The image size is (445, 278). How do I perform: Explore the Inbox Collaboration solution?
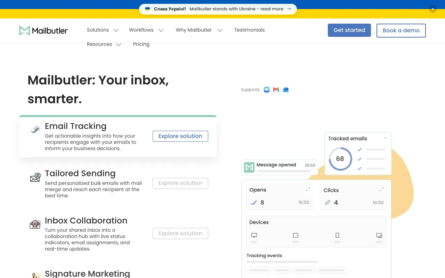[x=180, y=234]
